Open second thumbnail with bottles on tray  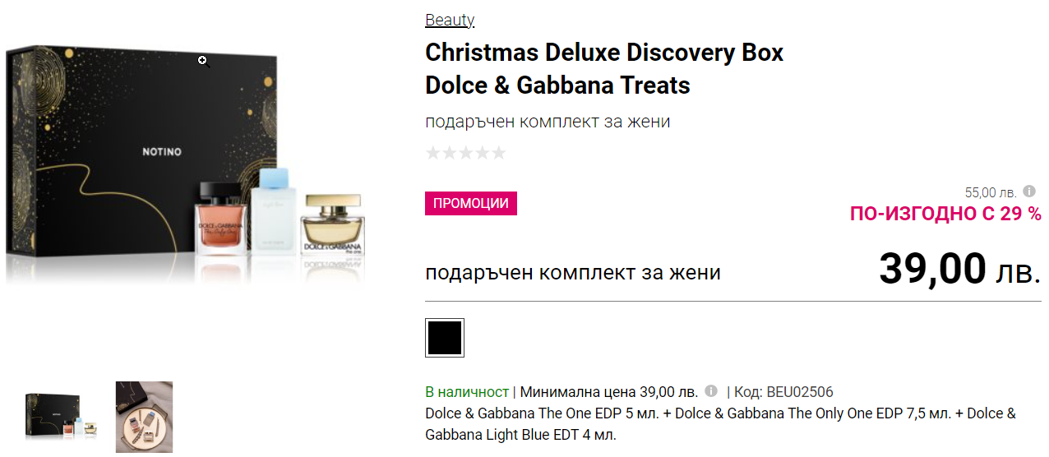[144, 417]
